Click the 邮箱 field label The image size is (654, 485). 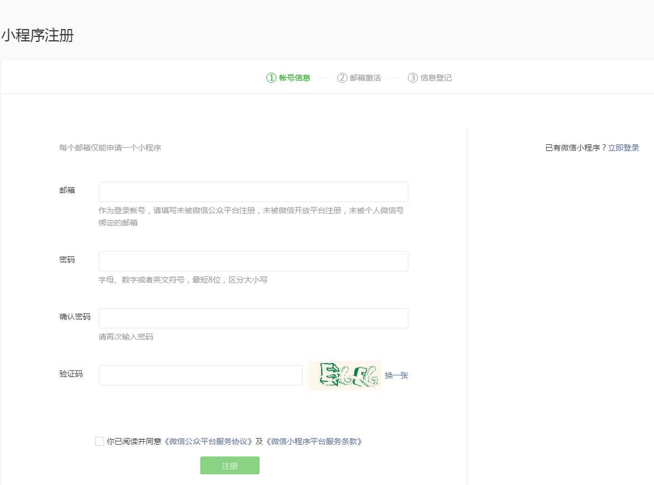(67, 190)
